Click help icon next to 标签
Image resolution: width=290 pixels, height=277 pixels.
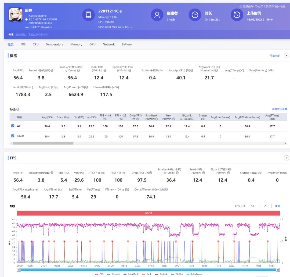[18, 110]
